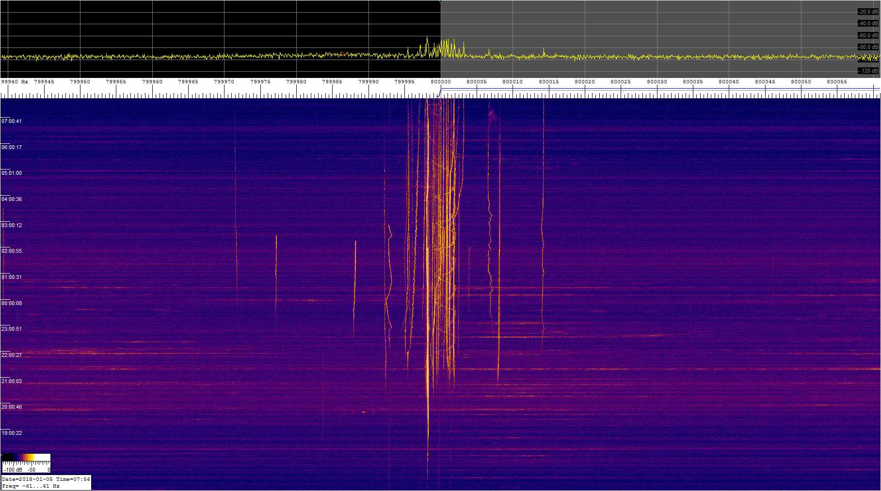Click the -120 dB amplitude label
Screen dimensions: 881x491
[868, 71]
